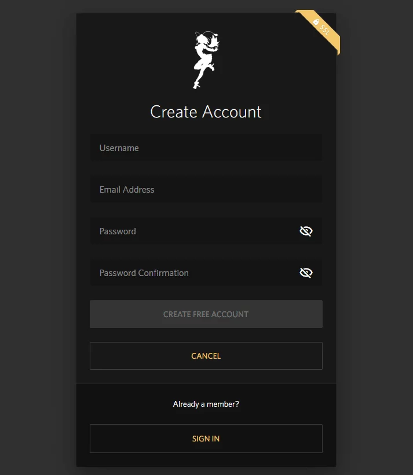Cancel account creation

pyautogui.click(x=206, y=356)
